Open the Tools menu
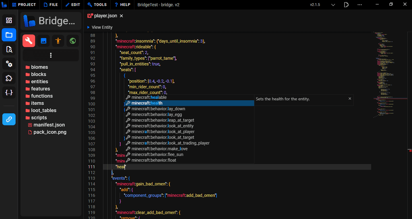 pos(97,5)
